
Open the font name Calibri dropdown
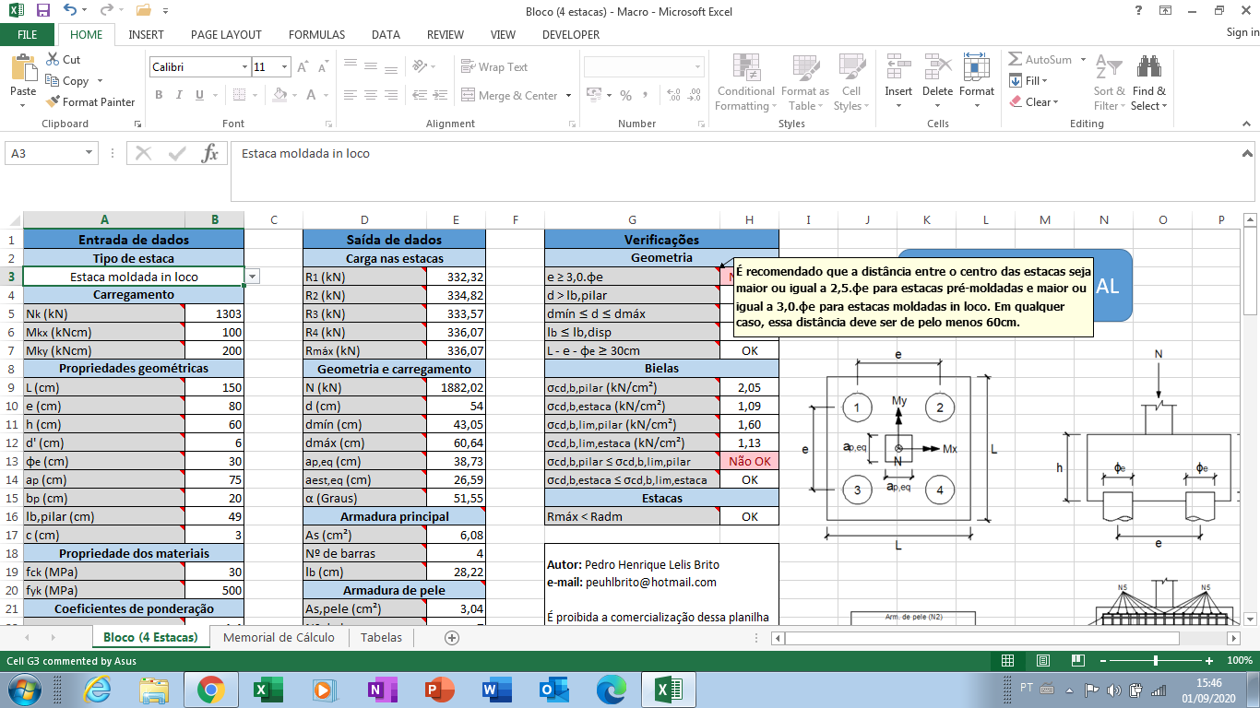pos(244,67)
